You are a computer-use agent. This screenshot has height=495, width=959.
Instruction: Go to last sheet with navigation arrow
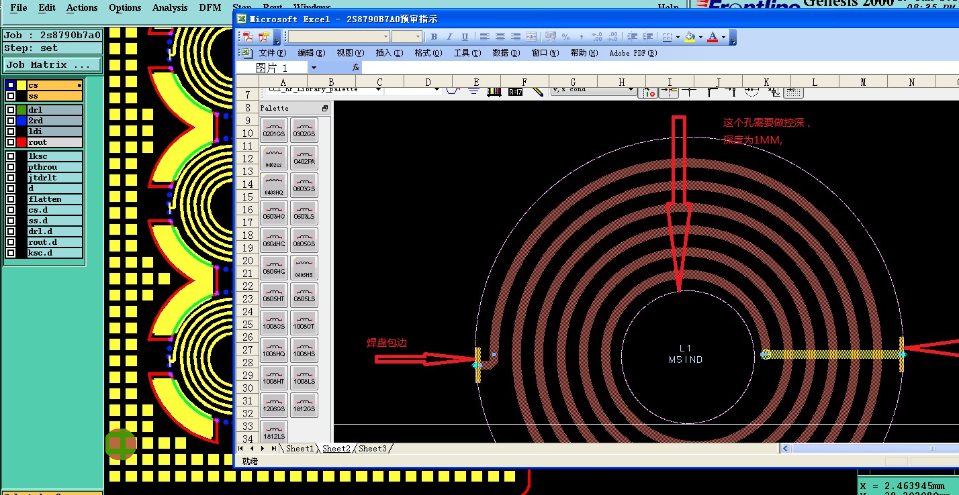[273, 448]
